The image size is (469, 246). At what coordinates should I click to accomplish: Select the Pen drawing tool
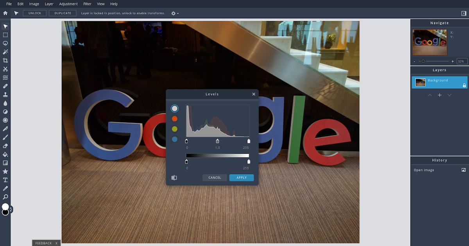5,129
